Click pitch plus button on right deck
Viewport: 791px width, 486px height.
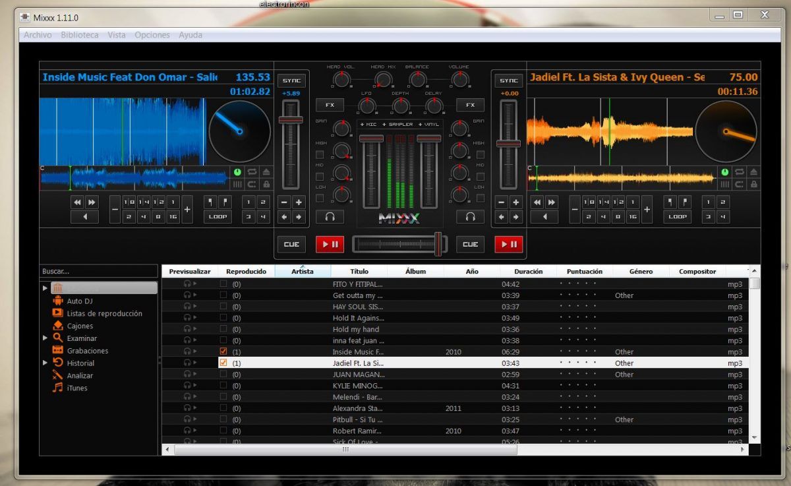click(x=516, y=202)
